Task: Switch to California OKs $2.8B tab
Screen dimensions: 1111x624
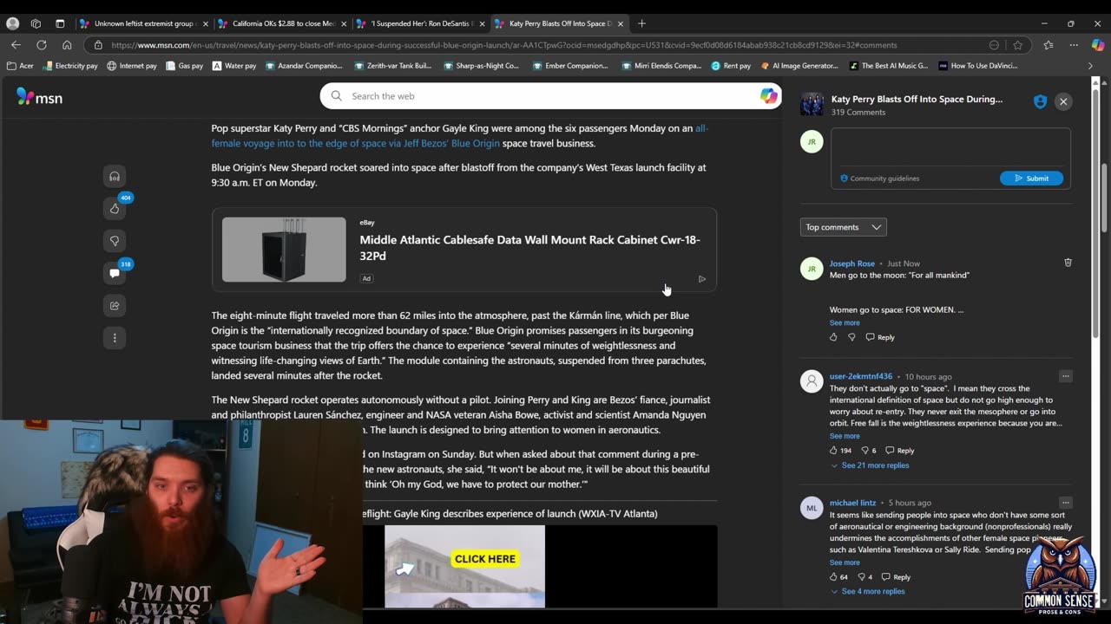Action: (282, 23)
